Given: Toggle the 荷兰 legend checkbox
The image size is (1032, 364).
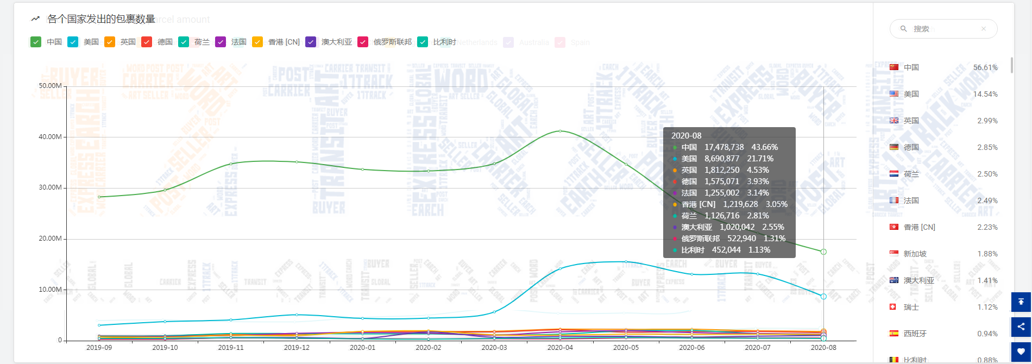Looking at the screenshot, I should (184, 42).
